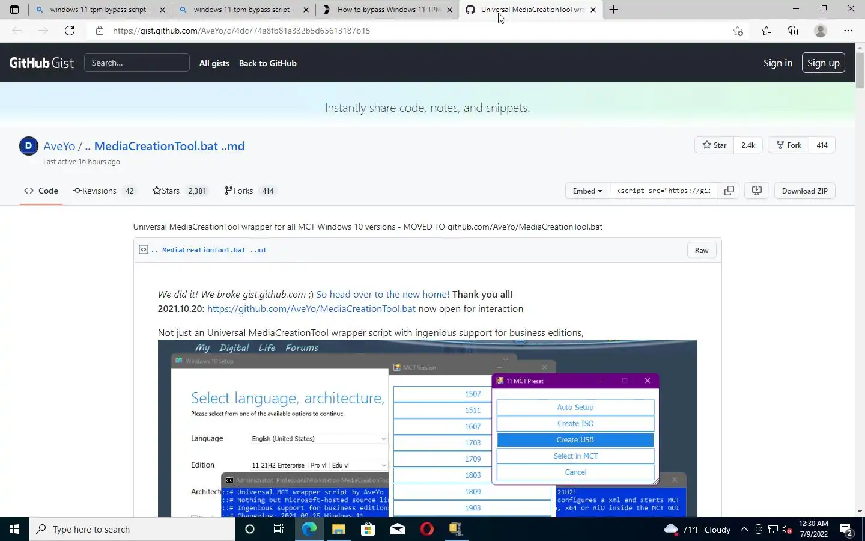Switch to the first windows 11 tpm bypass tab

pyautogui.click(x=100, y=10)
